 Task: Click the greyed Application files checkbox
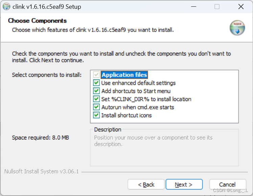tap(96, 75)
